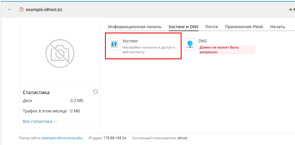Open site folder example-idhost.kz/public link
This screenshot has width=295, height=145.
pyautogui.click(x=62, y=138)
